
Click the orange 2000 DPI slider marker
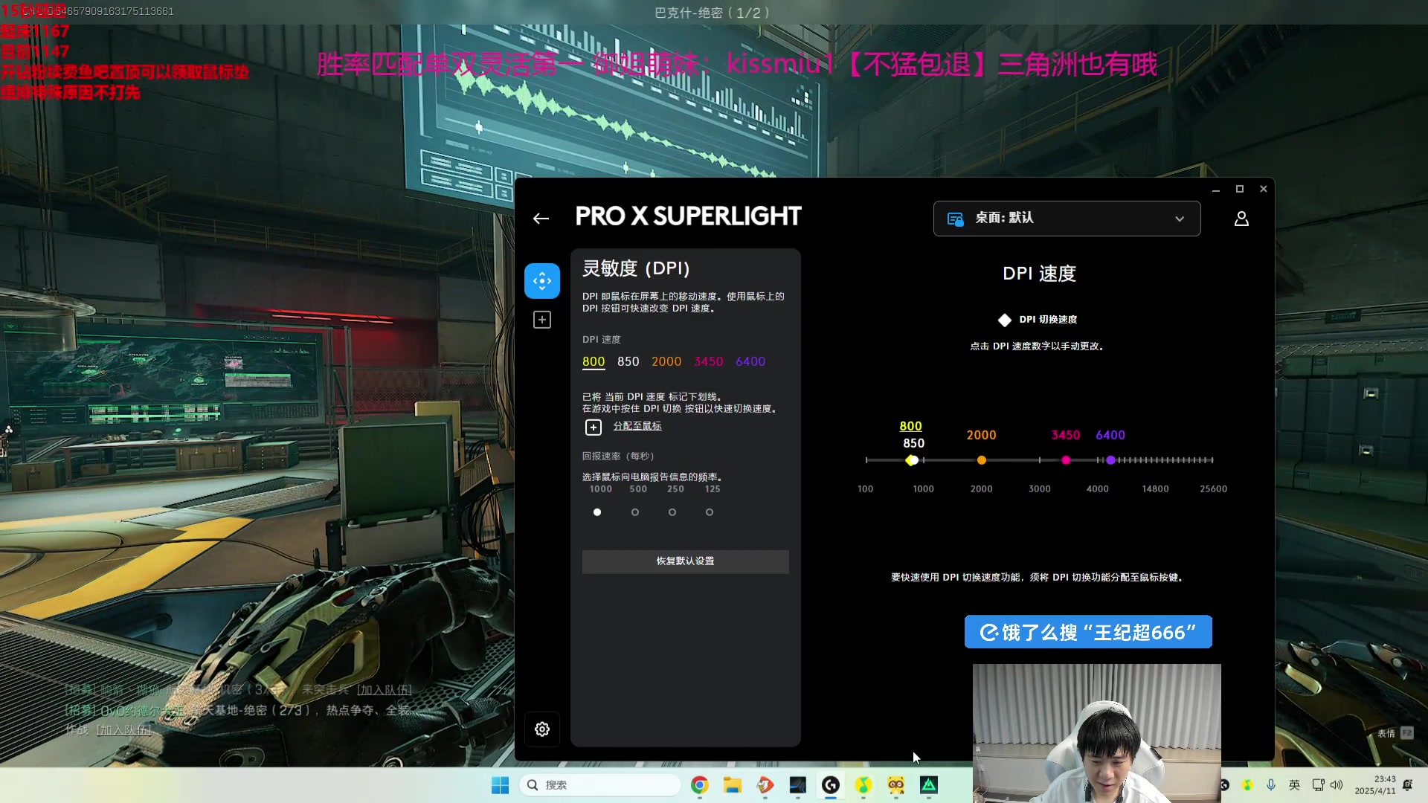982,460
